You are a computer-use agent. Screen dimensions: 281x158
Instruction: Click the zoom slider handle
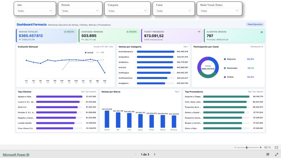click(247, 147)
